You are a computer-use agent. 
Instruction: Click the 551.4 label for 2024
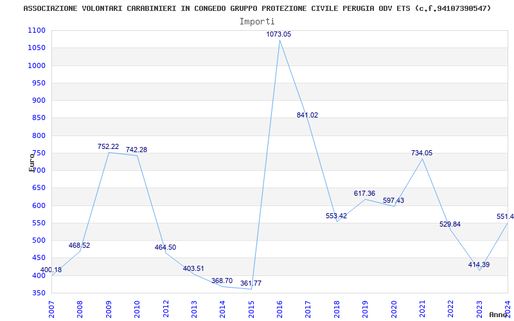coord(505,216)
